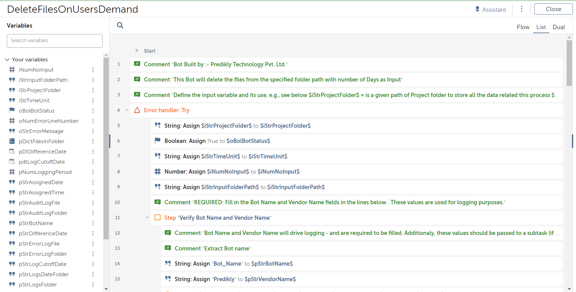The height and width of the screenshot is (292, 576).
Task: Open the three-dot menu next to Assistant
Action: (x=522, y=9)
